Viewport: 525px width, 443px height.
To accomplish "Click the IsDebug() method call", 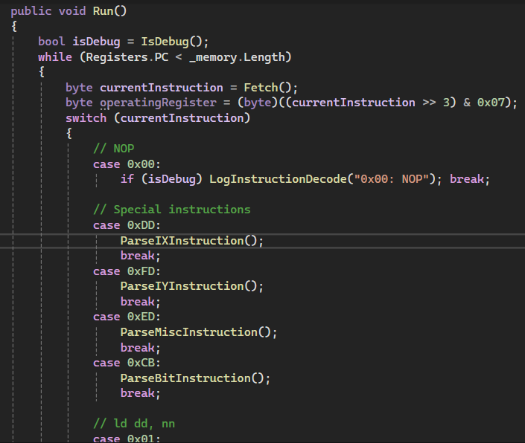I will (x=171, y=42).
